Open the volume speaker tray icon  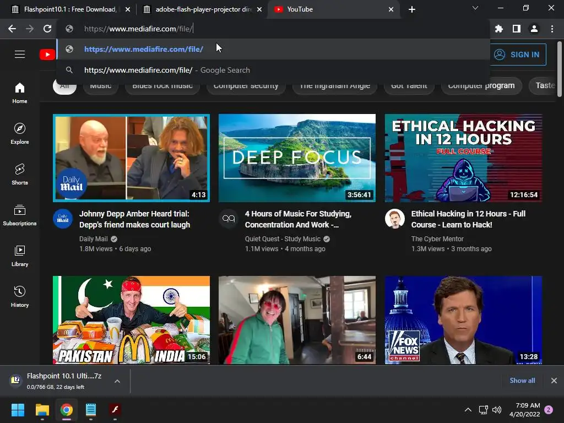[497, 410]
